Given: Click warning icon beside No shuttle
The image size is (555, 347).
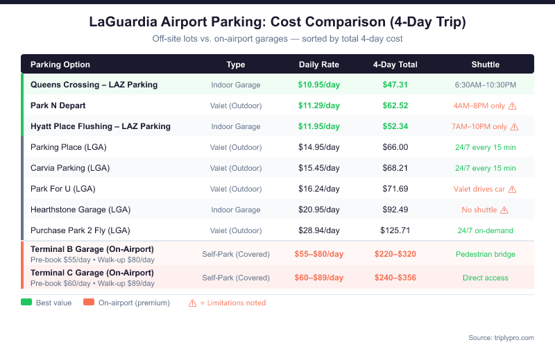Looking at the screenshot, I should [504, 210].
